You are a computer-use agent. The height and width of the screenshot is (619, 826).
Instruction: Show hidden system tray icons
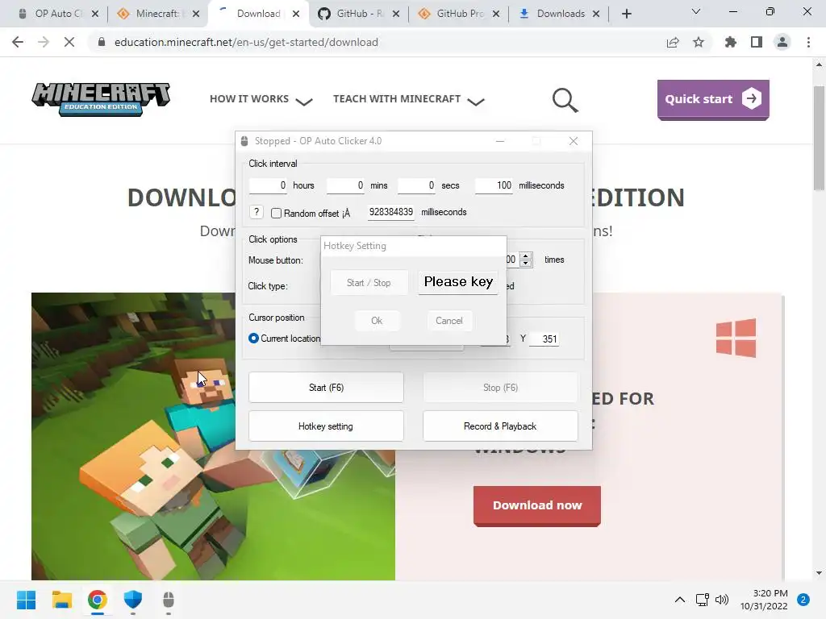(x=680, y=600)
